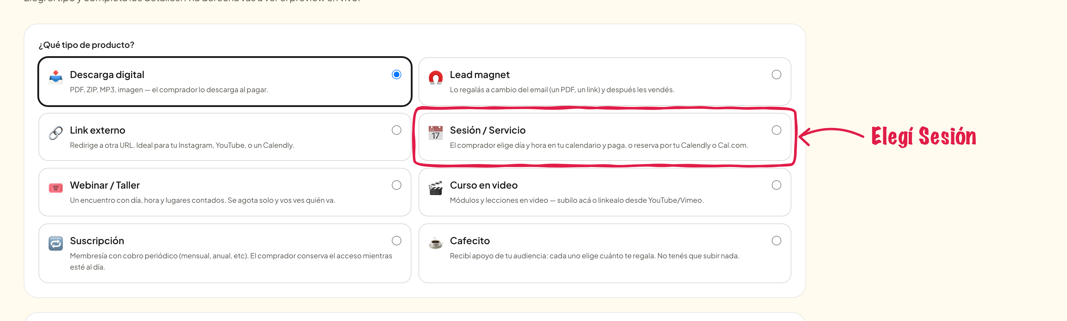
Task: Click description "El comprador elige día y hora…"
Action: point(598,145)
